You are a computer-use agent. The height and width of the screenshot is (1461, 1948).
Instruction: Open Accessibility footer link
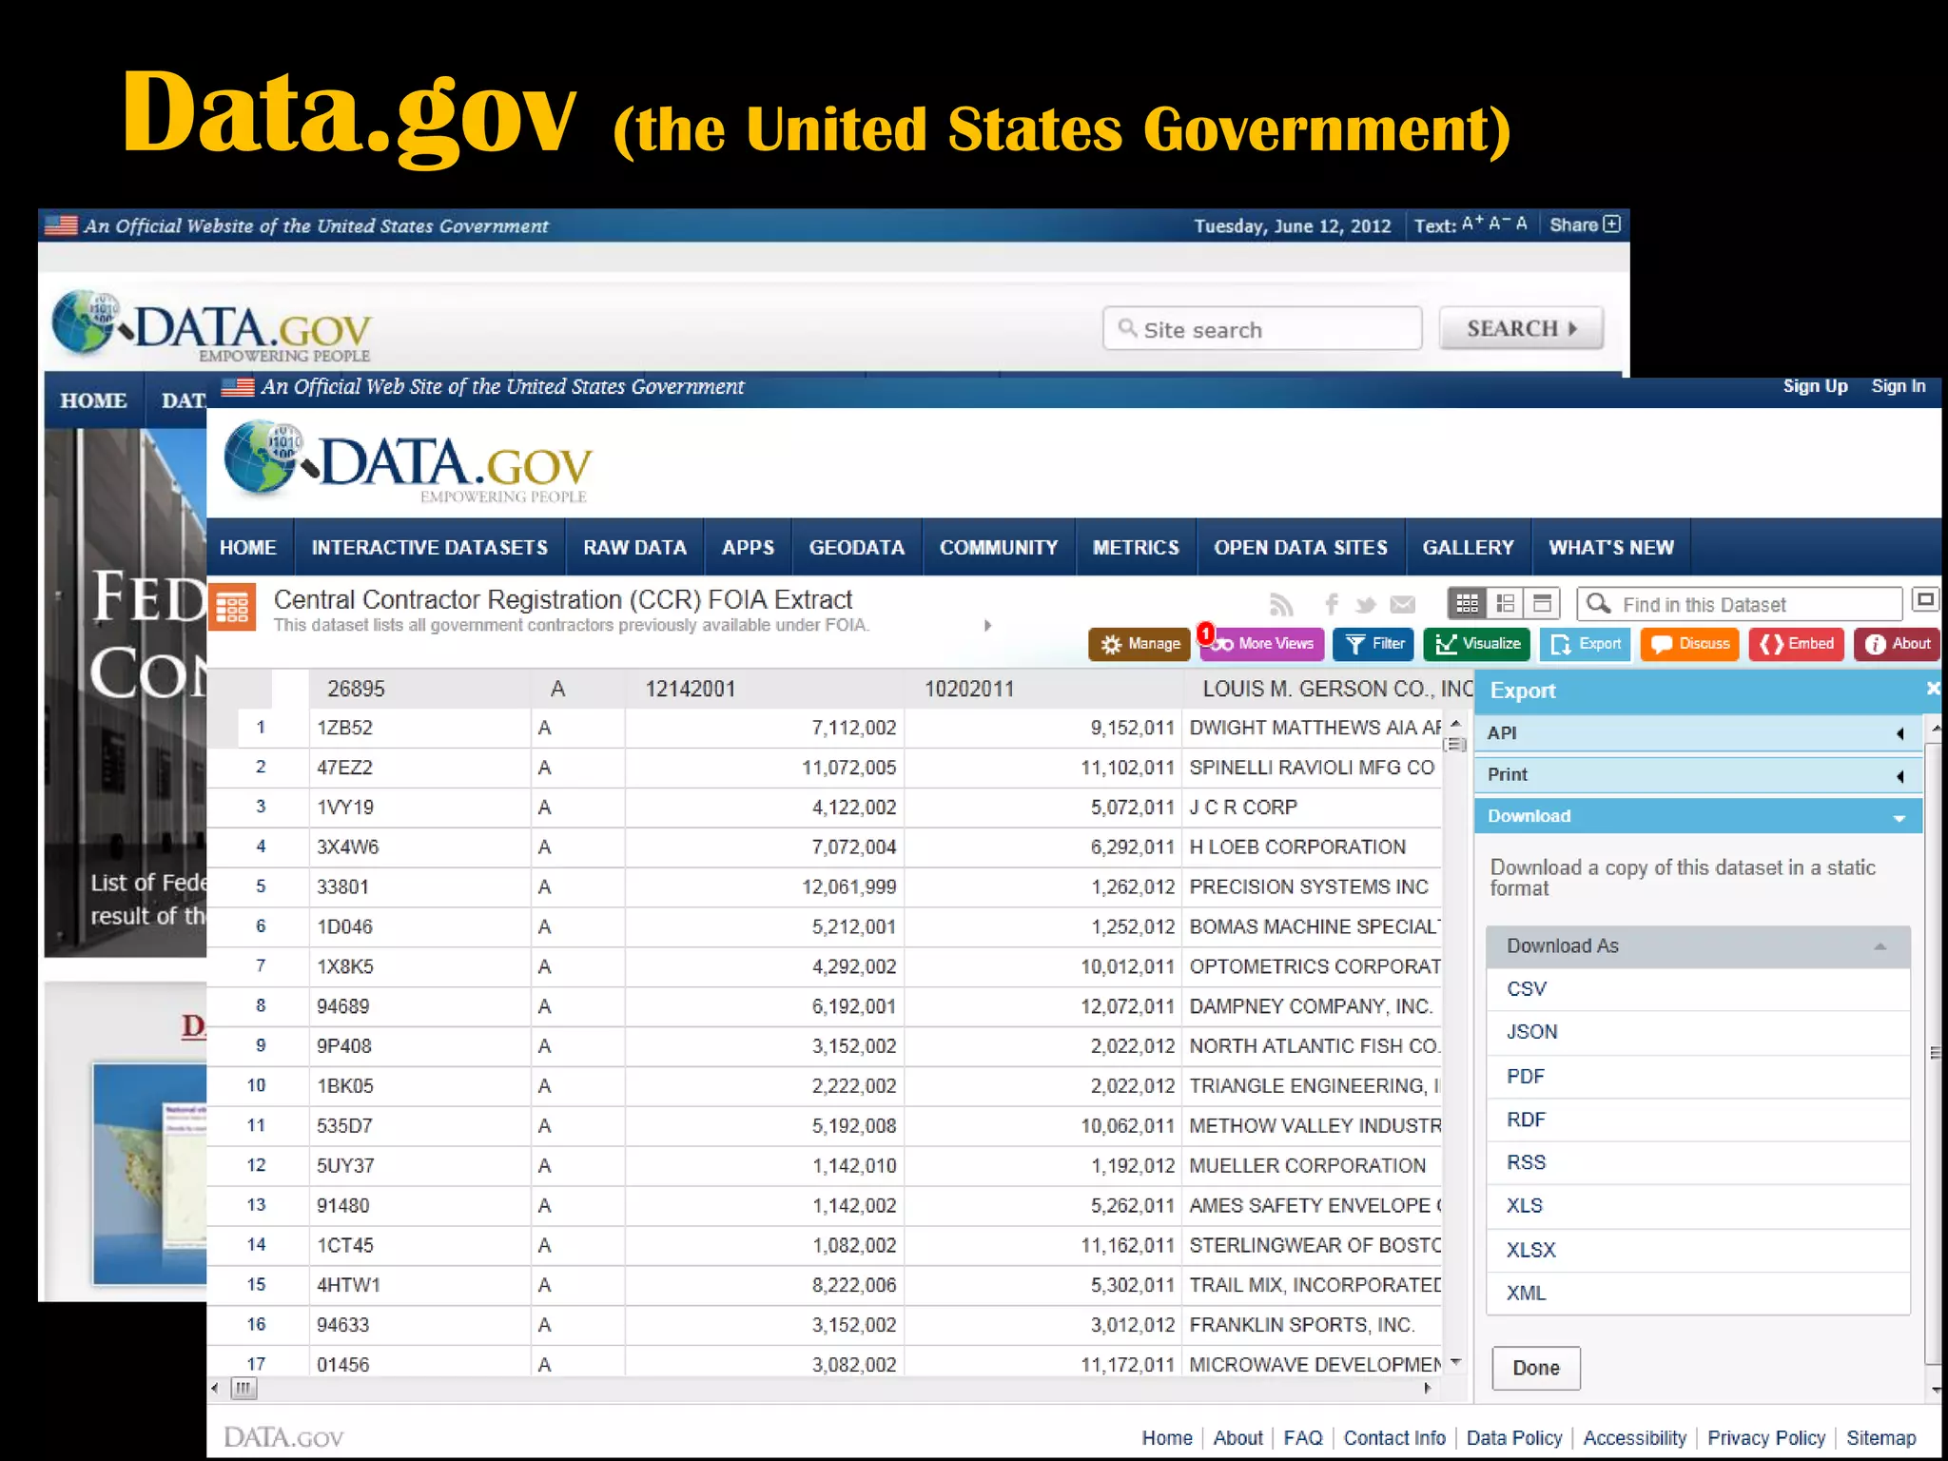[x=1634, y=1438]
